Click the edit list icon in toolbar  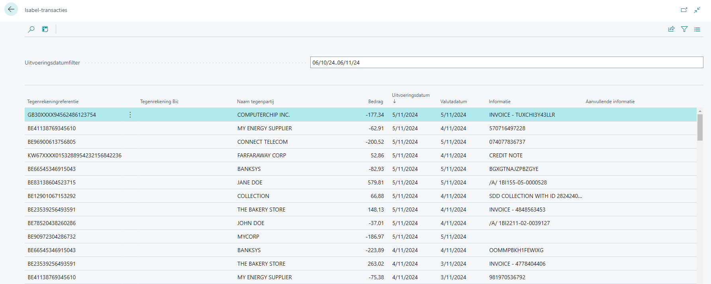[45, 29]
